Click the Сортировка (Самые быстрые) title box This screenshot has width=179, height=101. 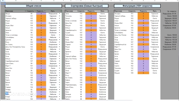(86, 6)
